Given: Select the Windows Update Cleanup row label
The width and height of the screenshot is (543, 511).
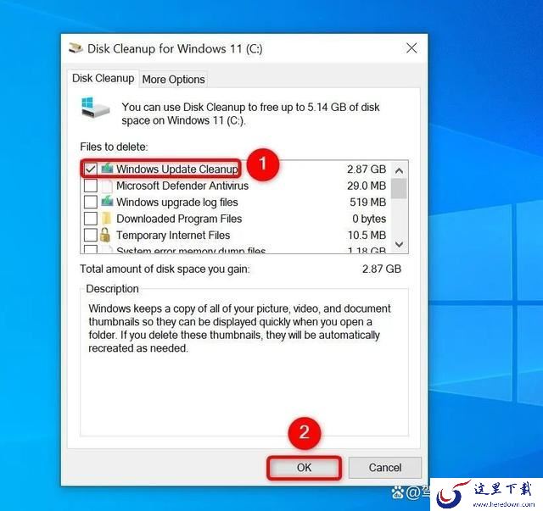Looking at the screenshot, I should [x=177, y=169].
